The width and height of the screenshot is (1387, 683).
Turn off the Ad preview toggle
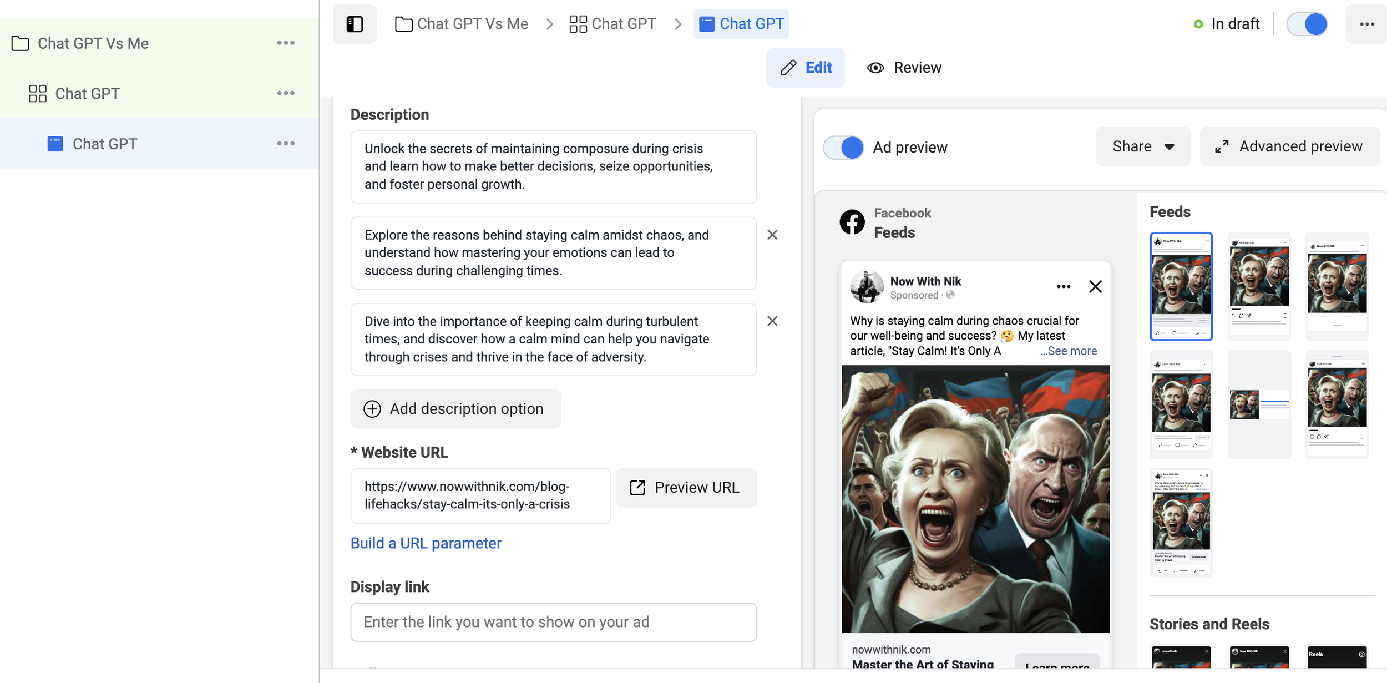tap(843, 148)
